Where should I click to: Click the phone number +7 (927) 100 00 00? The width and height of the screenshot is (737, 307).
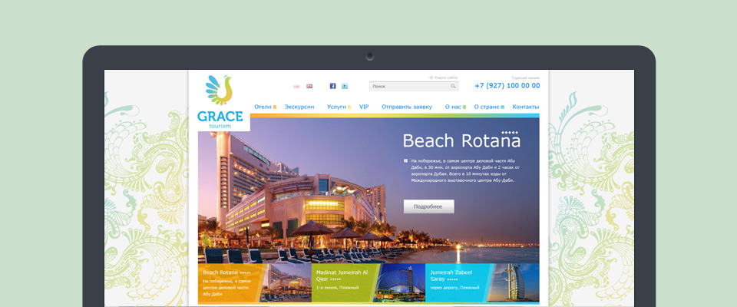(507, 85)
